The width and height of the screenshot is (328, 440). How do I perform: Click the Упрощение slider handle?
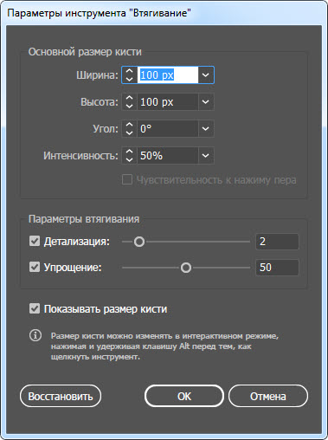coord(186,268)
